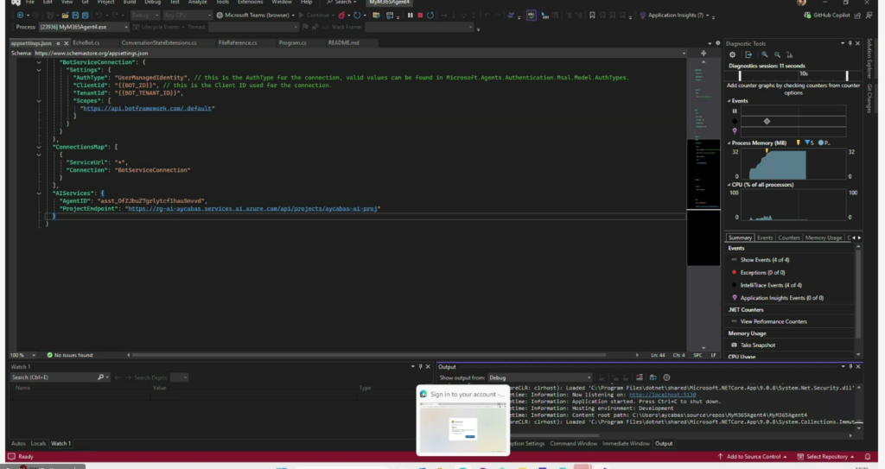Pause the Events pause toggle

click(x=735, y=111)
